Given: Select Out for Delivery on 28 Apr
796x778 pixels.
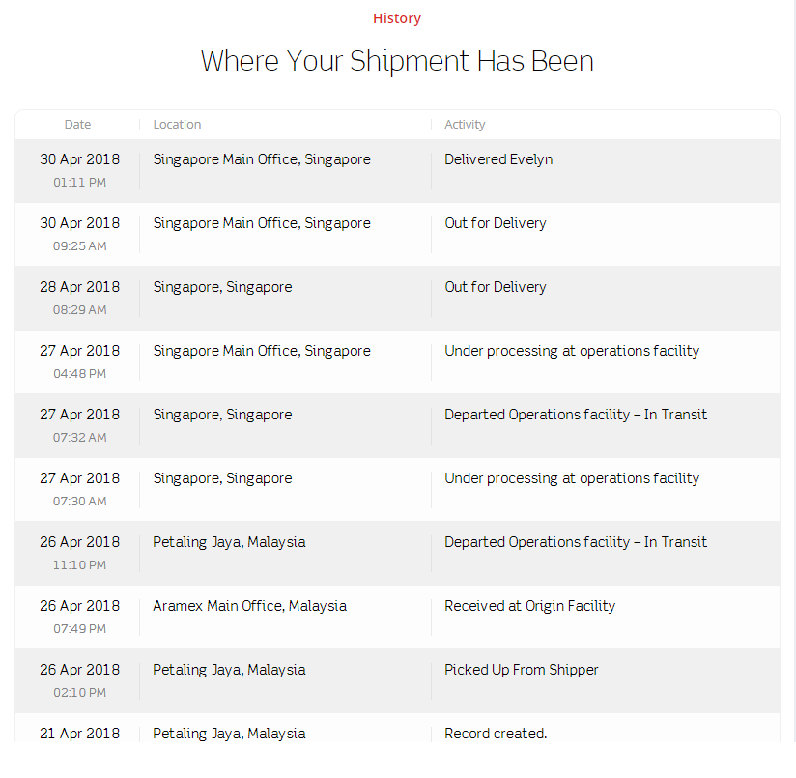Looking at the screenshot, I should tap(495, 287).
